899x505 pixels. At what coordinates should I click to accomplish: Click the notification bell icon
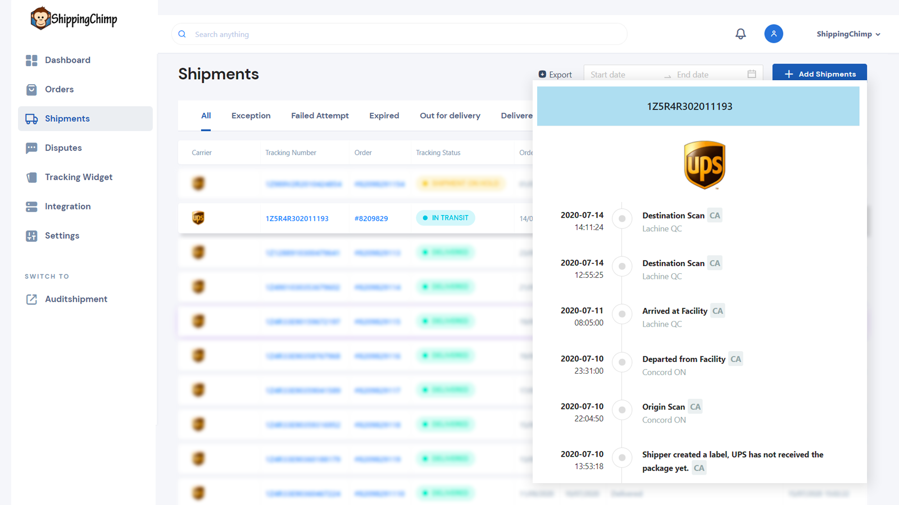(x=741, y=34)
